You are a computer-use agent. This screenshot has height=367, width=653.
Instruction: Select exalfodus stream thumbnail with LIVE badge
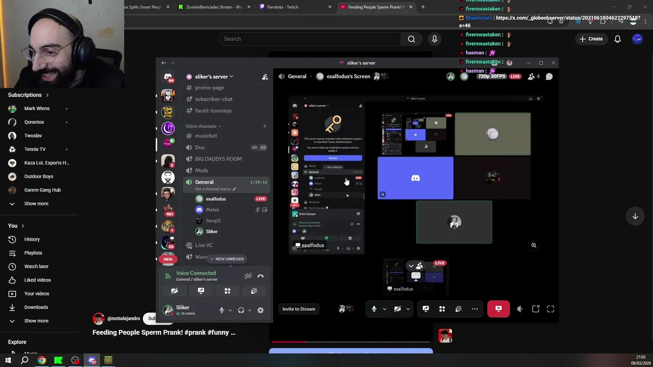click(416, 276)
